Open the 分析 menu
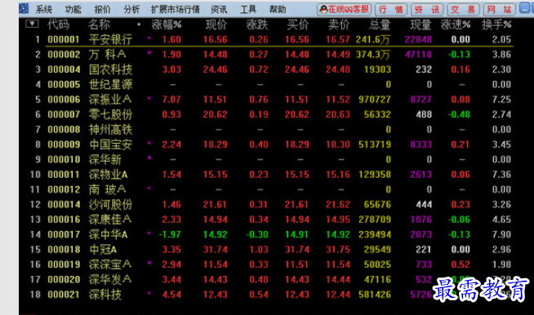Image resolution: width=534 pixels, height=315 pixels. (x=131, y=10)
